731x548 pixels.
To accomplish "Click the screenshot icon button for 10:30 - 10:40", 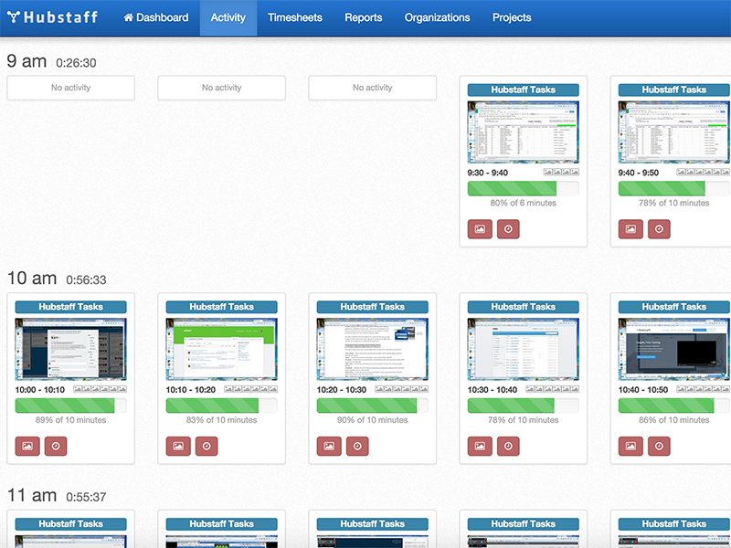I will (480, 446).
